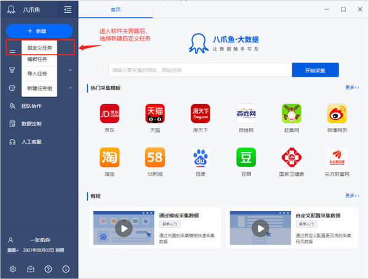Choose 新建任务组 menu entry

pos(39,88)
